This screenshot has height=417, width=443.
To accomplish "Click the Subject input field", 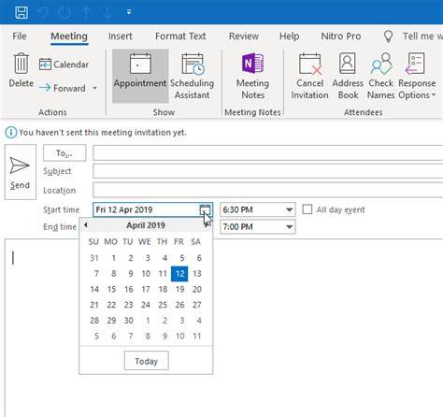I will pos(268,171).
